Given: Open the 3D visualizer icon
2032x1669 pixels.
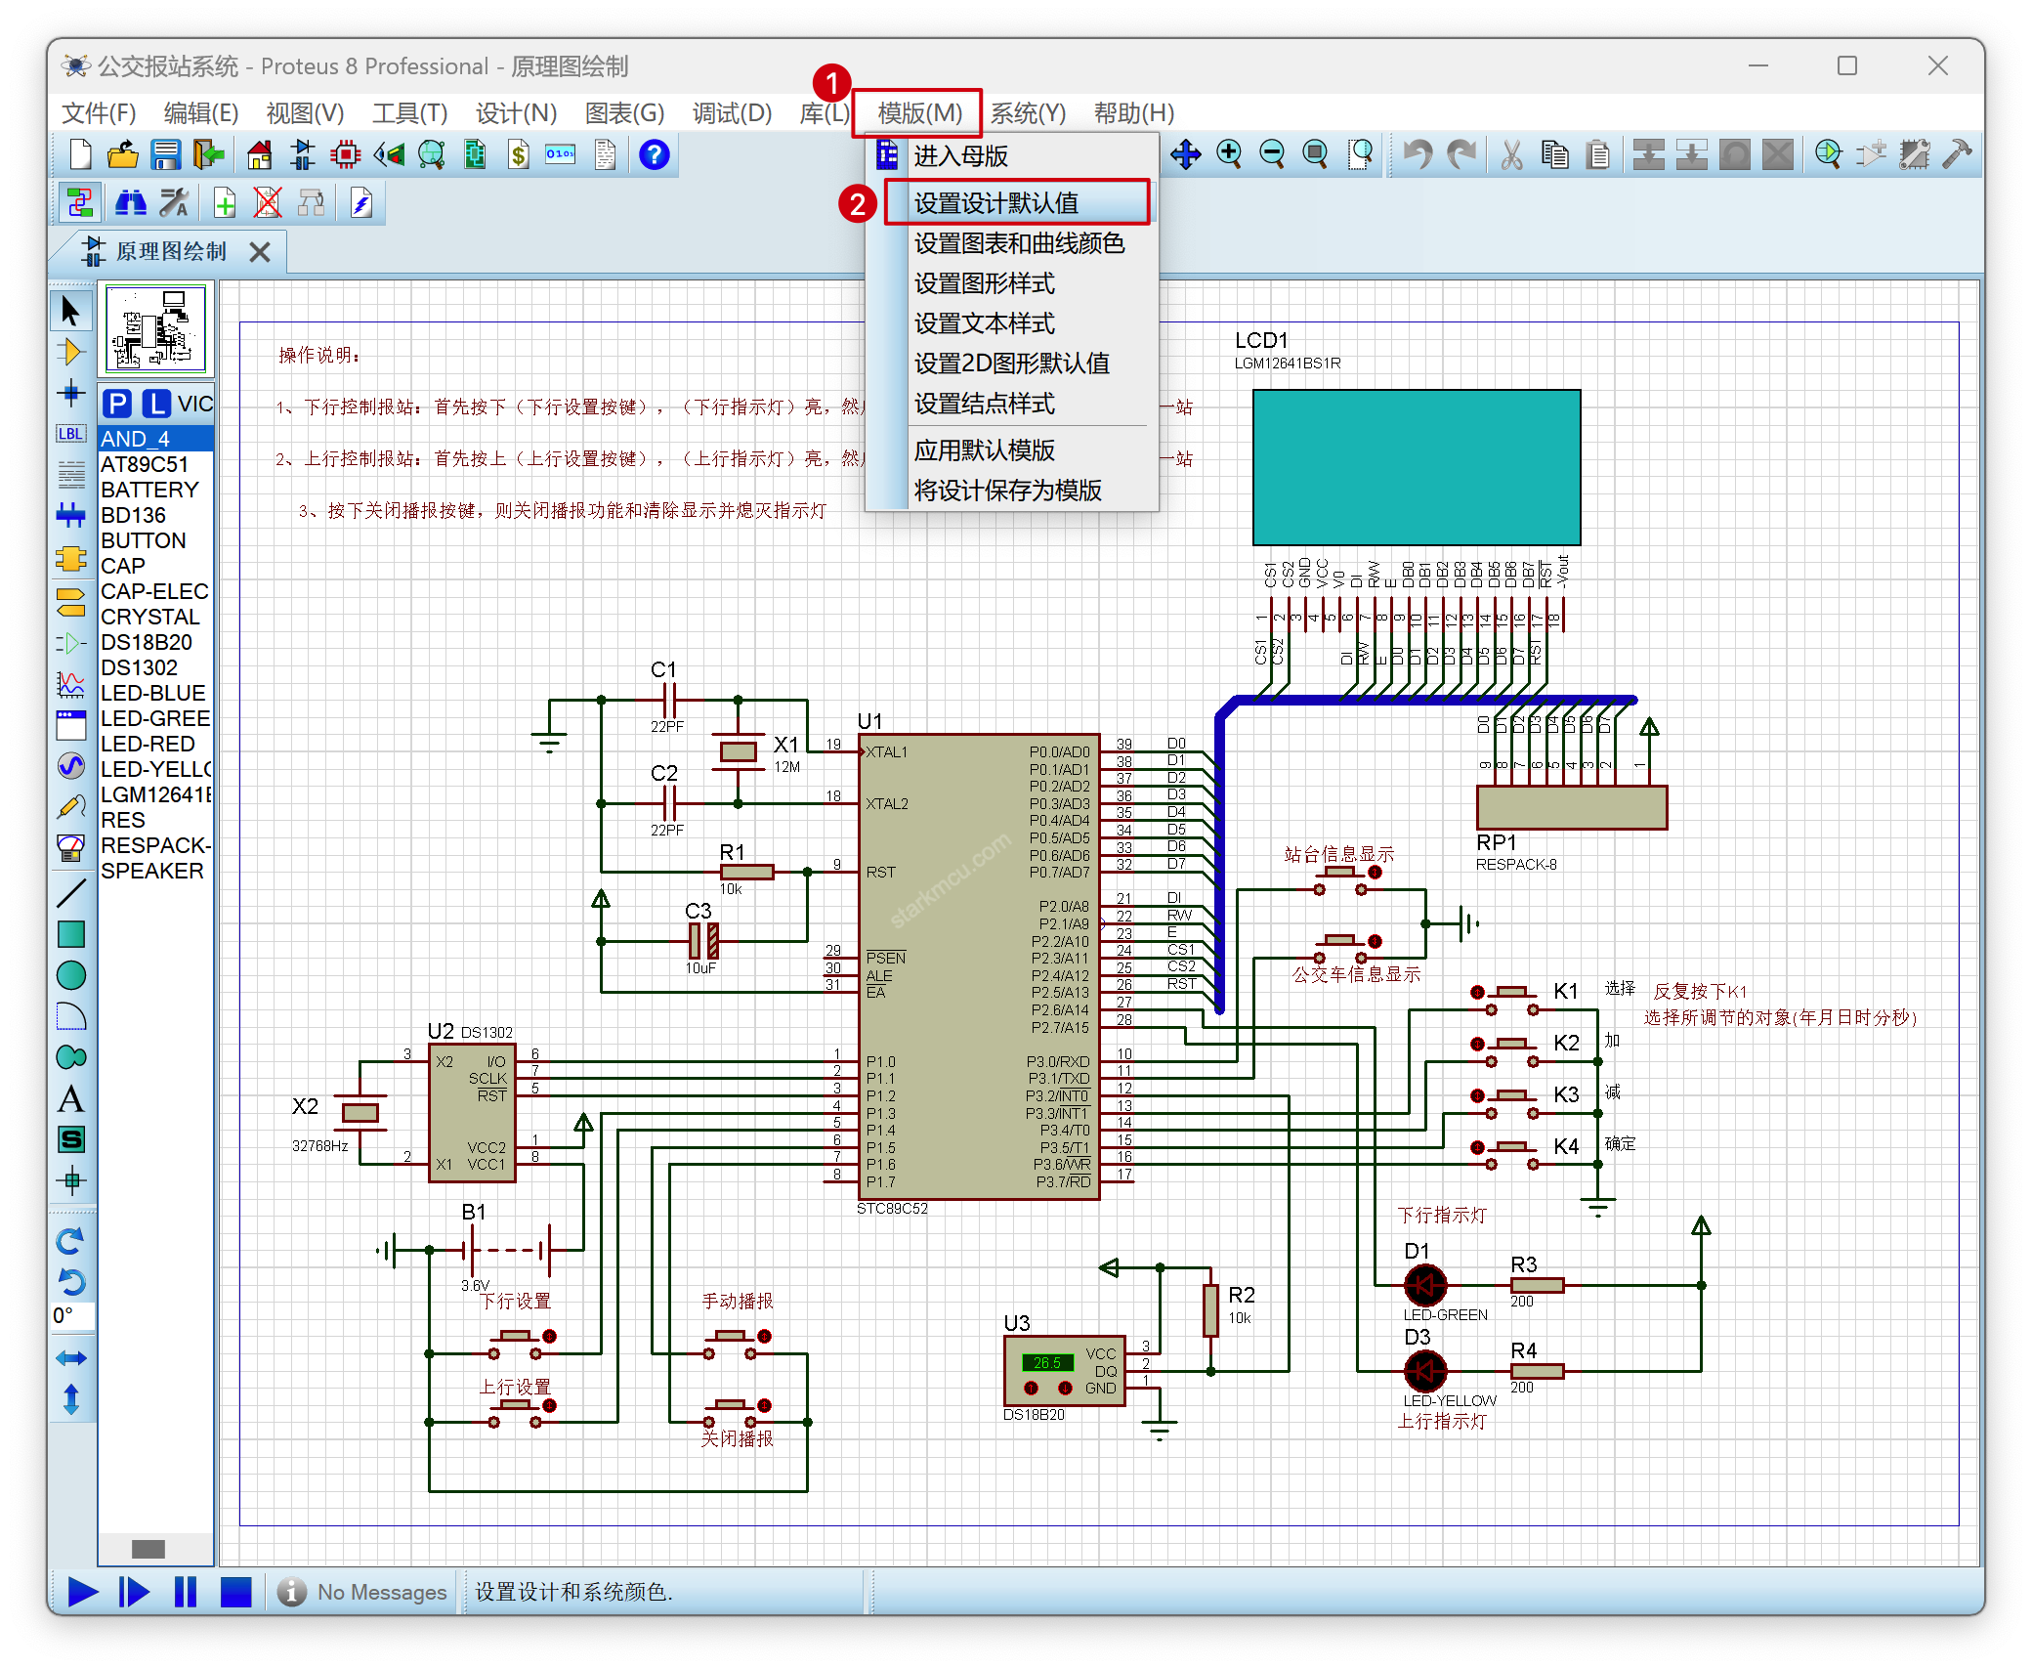Looking at the screenshot, I should pos(389,154).
